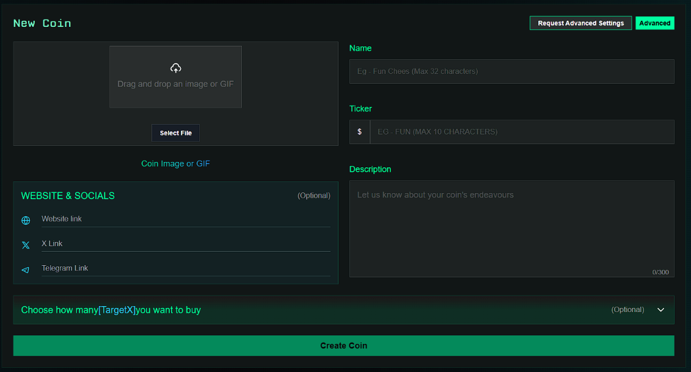Click the Telegram paper plane icon
Image resolution: width=691 pixels, height=372 pixels.
(26, 269)
